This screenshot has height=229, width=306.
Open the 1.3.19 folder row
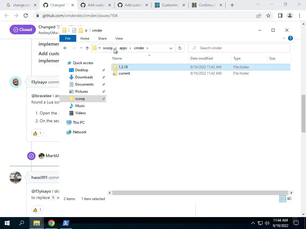201,67
